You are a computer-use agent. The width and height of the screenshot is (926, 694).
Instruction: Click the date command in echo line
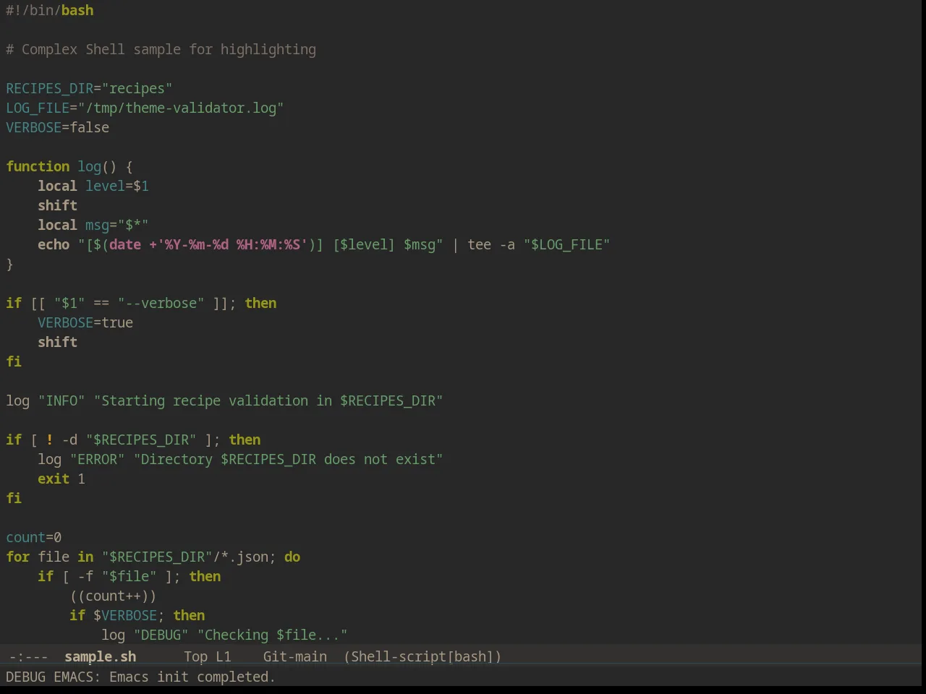coord(125,244)
